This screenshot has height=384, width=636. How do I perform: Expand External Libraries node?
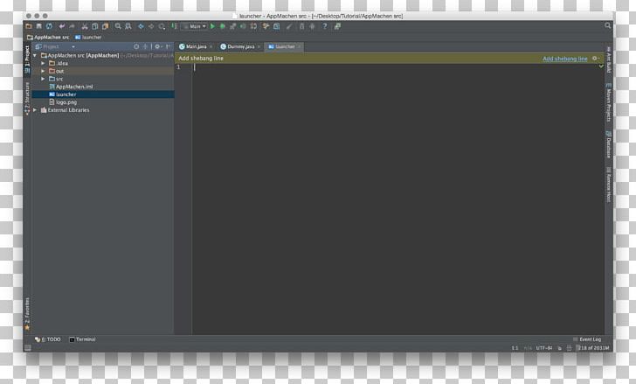(35, 110)
